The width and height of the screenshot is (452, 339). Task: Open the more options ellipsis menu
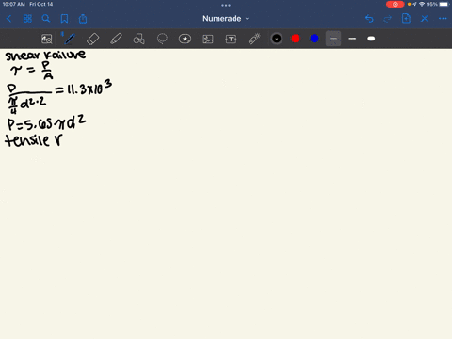443,19
